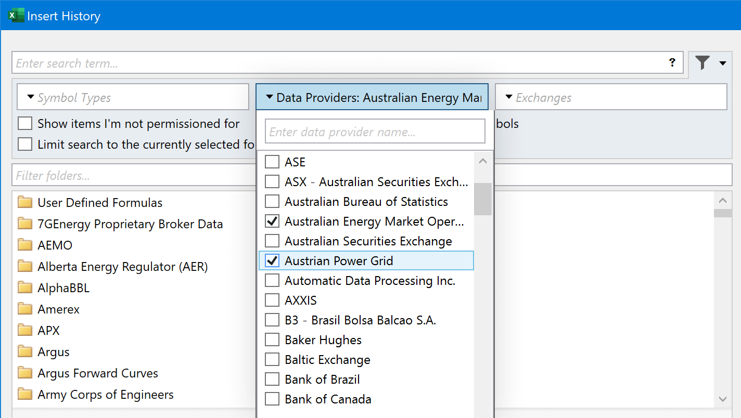Click the 7GEnergy Proprietary Broker Data folder icon
This screenshot has width=741, height=418.
[x=25, y=224]
